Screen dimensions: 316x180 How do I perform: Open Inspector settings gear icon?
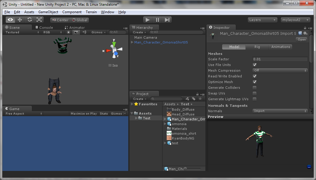tap(305, 33)
